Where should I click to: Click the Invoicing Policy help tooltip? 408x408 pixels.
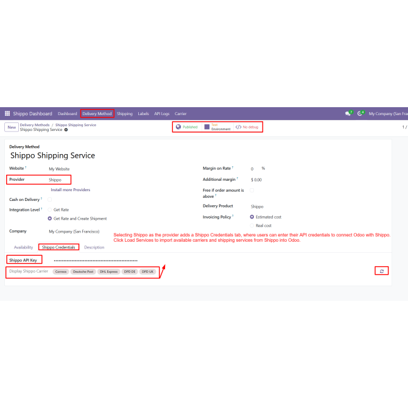[233, 216]
